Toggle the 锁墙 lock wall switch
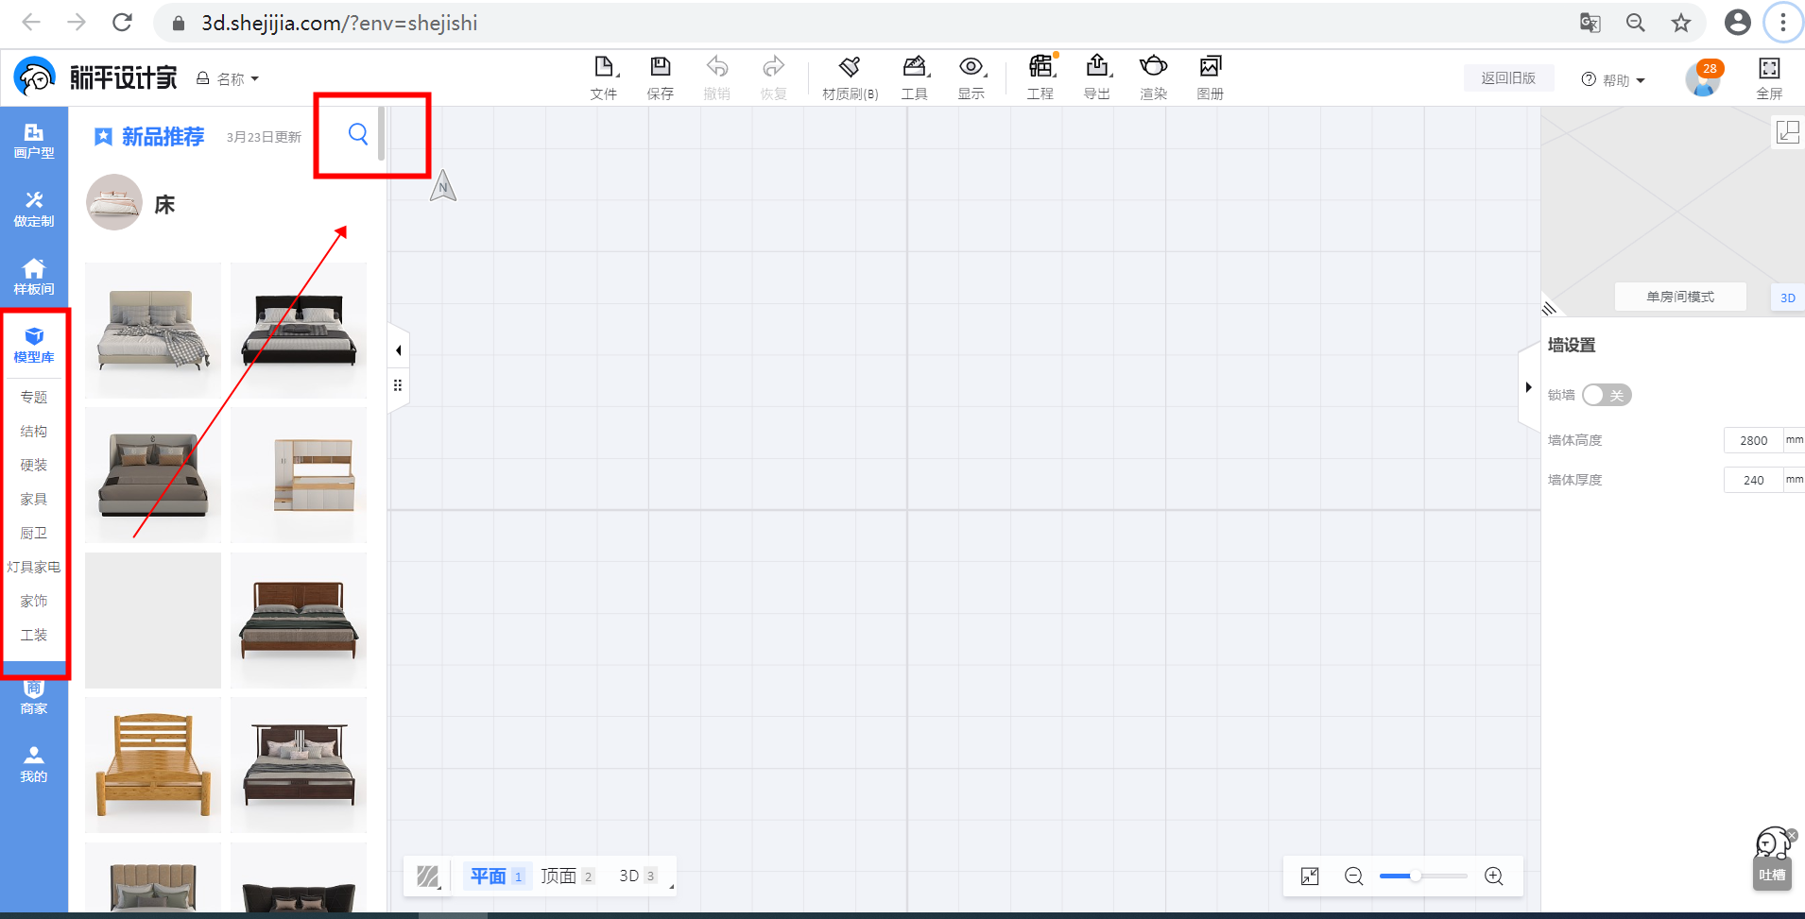The width and height of the screenshot is (1805, 919). [x=1607, y=395]
